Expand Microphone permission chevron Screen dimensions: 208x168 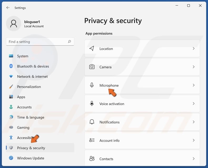(x=194, y=85)
